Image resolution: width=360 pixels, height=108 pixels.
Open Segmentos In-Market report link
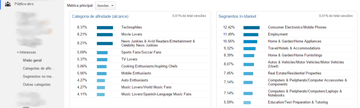click(237, 16)
